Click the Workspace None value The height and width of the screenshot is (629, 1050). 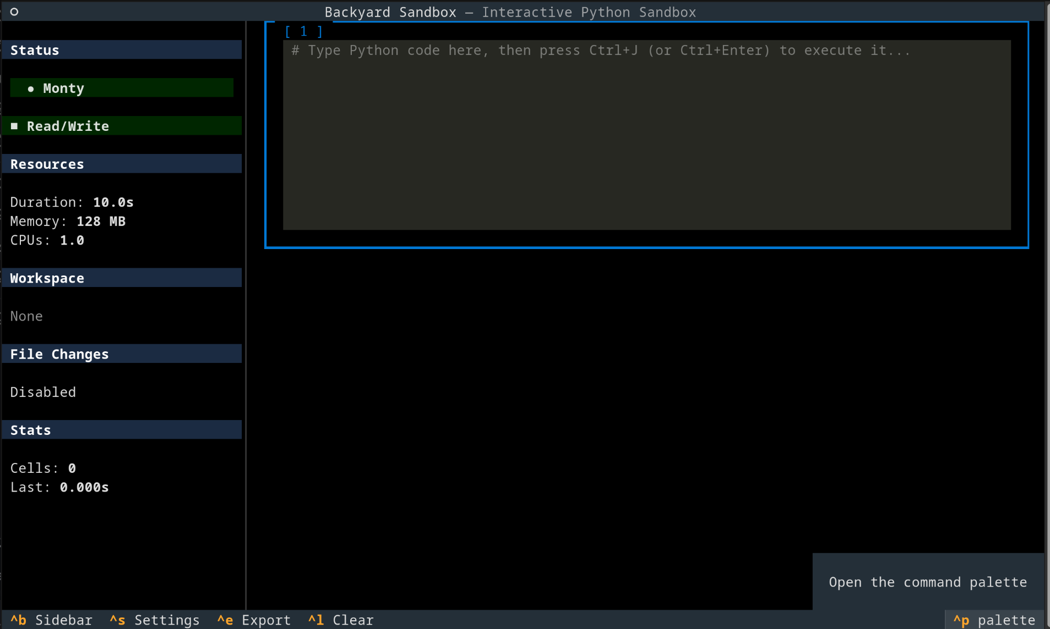pyautogui.click(x=26, y=316)
